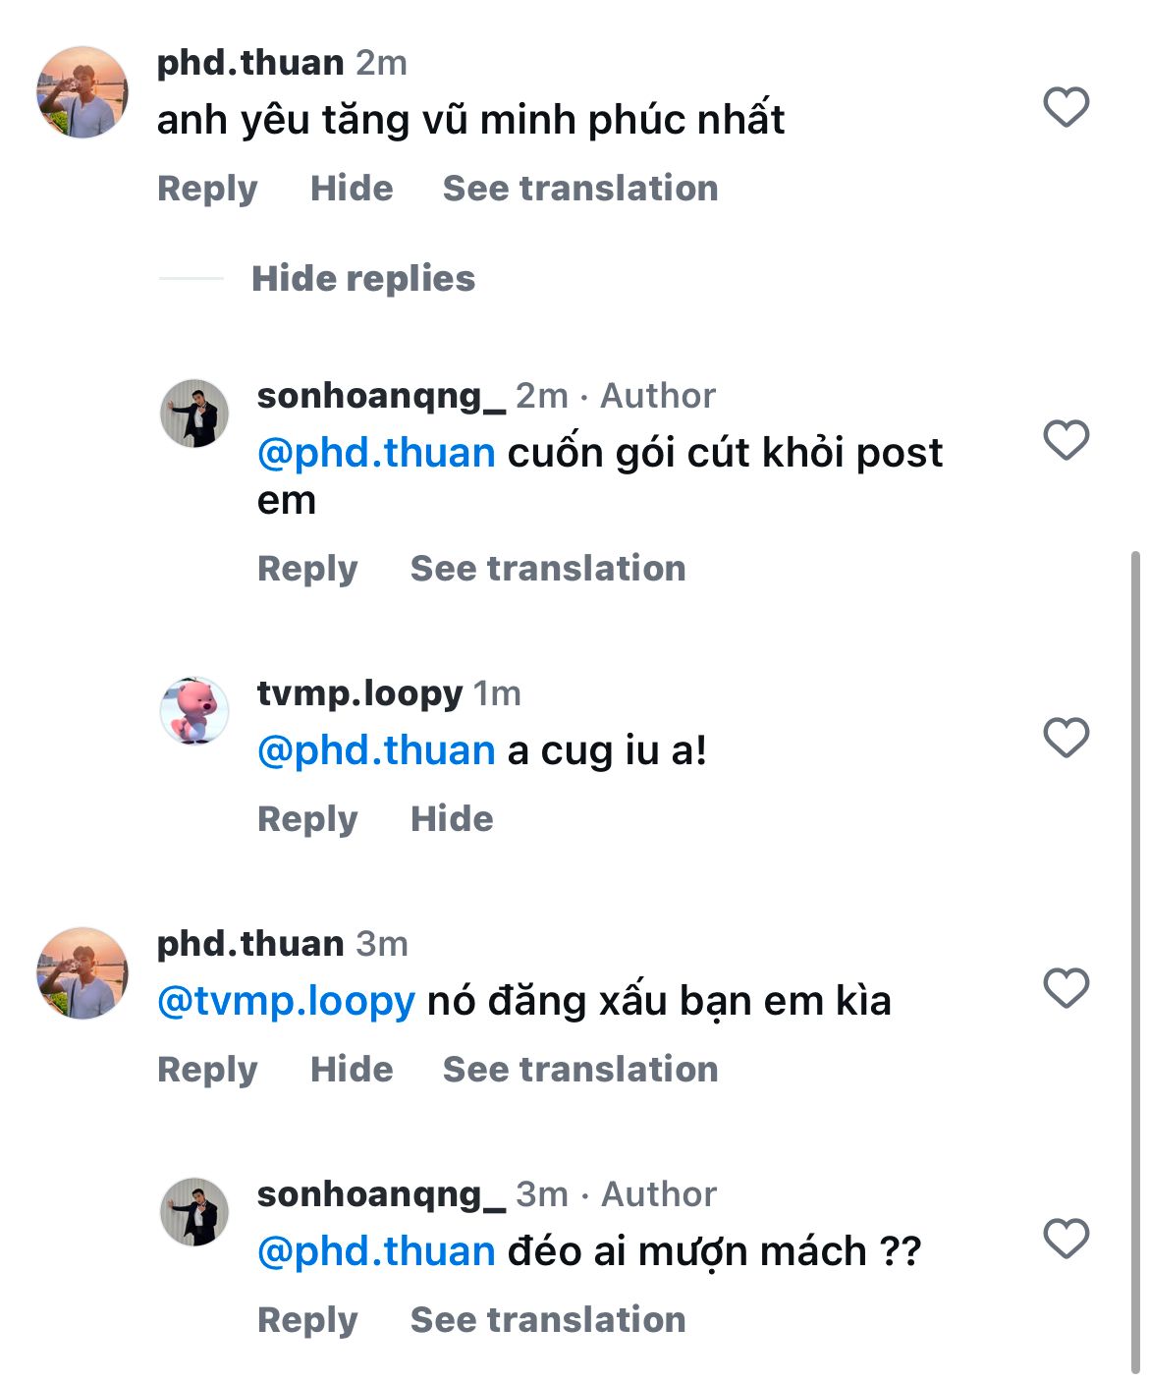The image size is (1149, 1383).
Task: Hide phd.thuan's top comment
Action: tap(352, 189)
